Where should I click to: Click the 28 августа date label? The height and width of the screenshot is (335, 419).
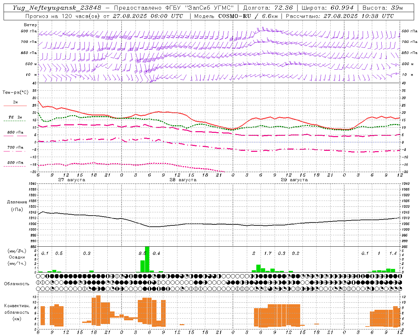183,180
